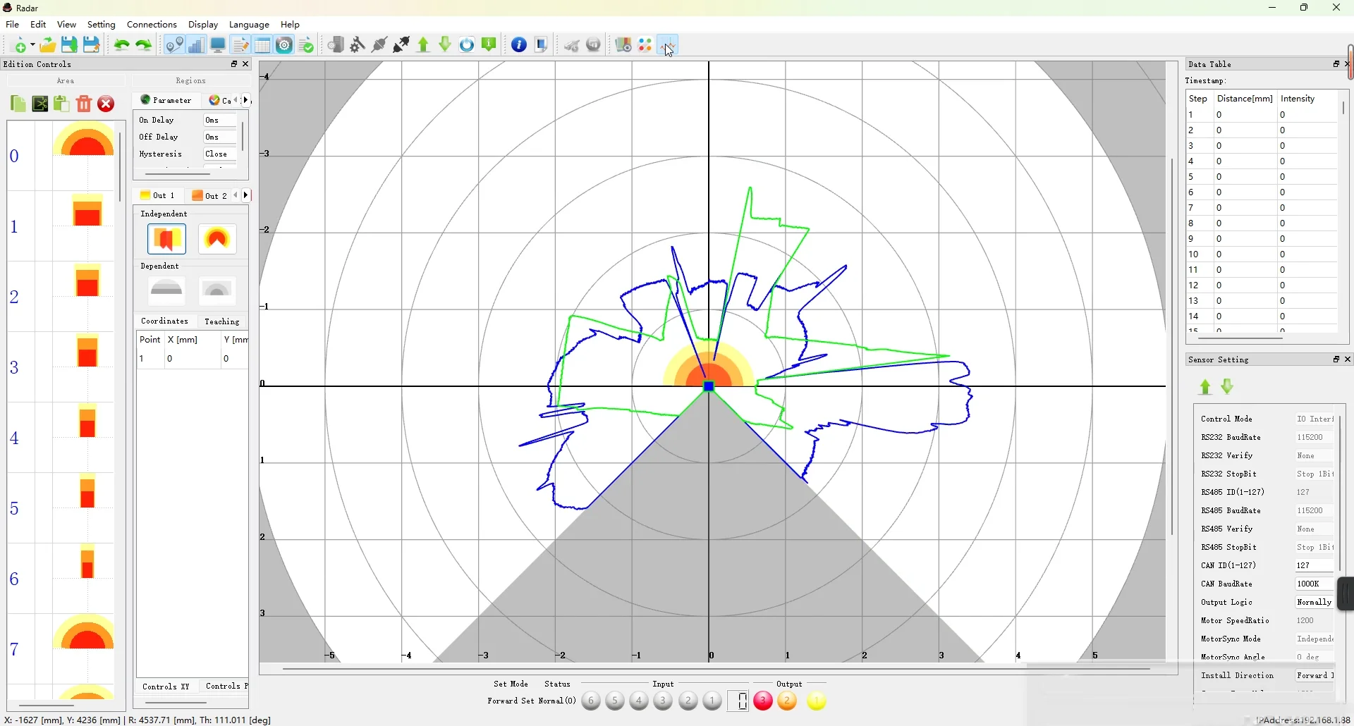Toggle the monitor display icon
The width and height of the screenshot is (1354, 726).
coord(218,45)
